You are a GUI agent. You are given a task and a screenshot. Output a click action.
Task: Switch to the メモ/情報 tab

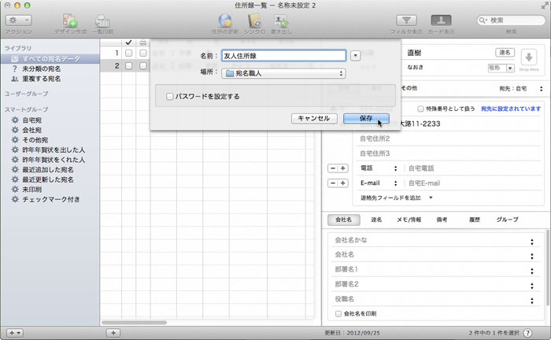pyautogui.click(x=409, y=220)
